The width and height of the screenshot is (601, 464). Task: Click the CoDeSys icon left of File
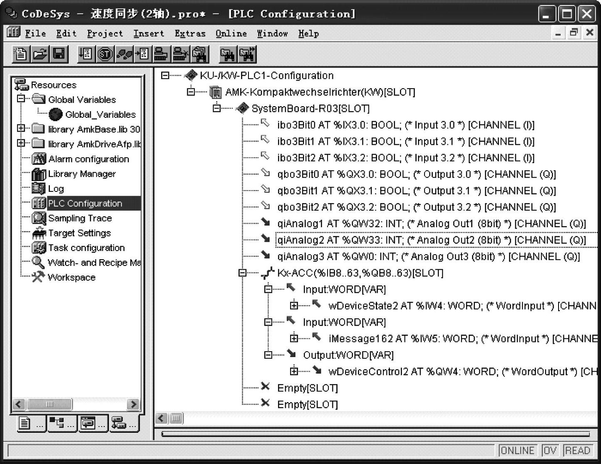[x=13, y=32]
